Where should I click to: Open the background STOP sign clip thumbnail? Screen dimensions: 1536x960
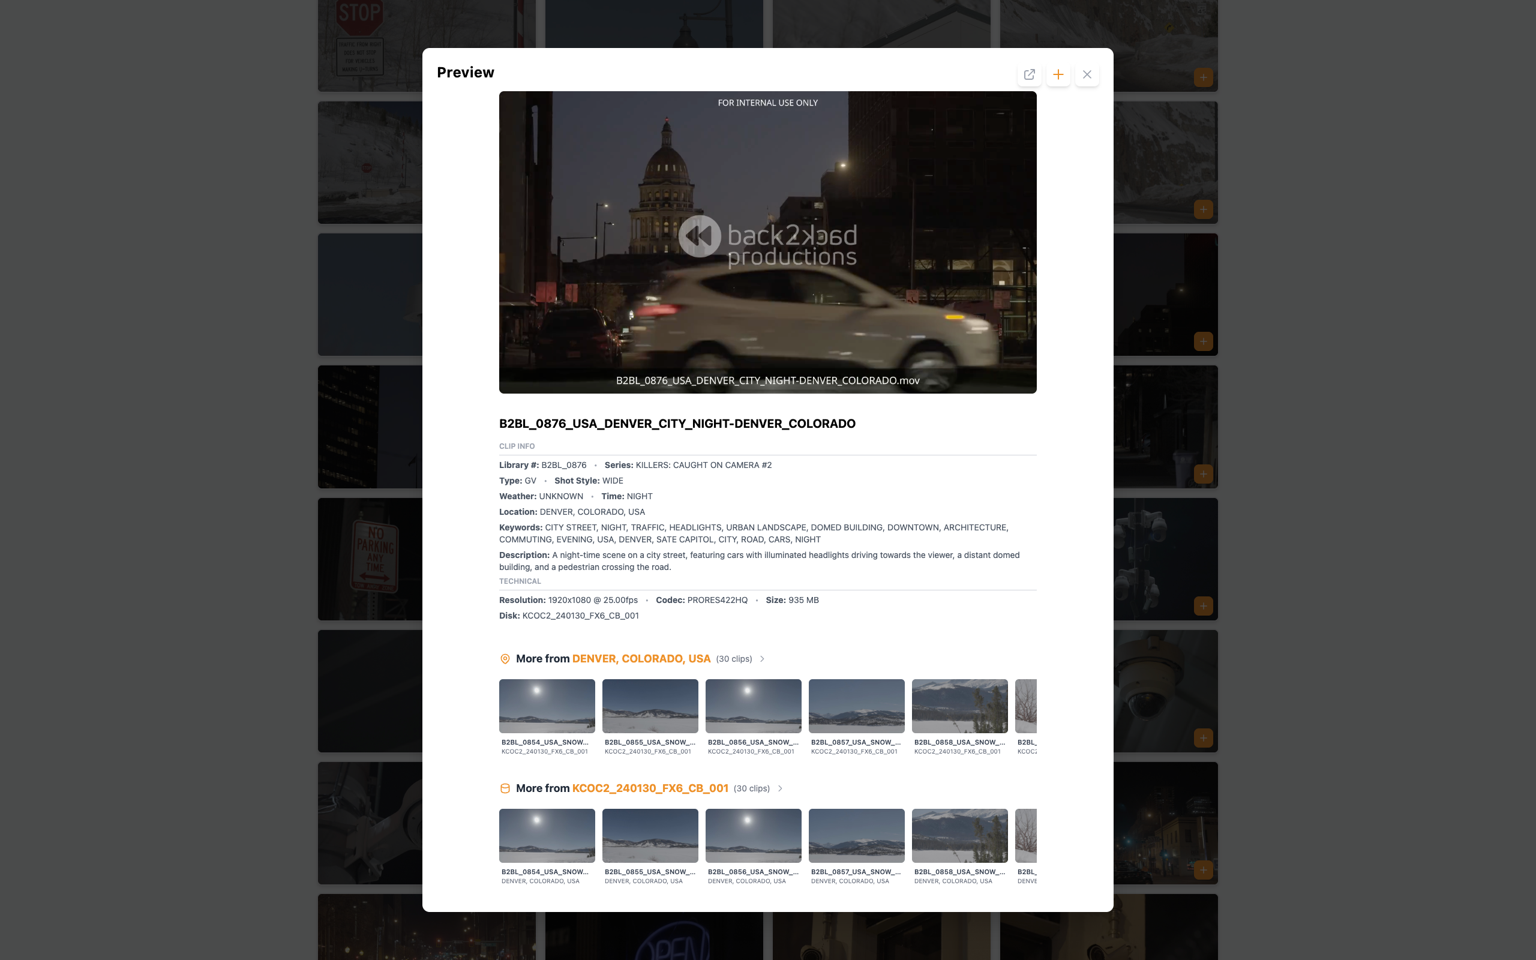point(370,46)
